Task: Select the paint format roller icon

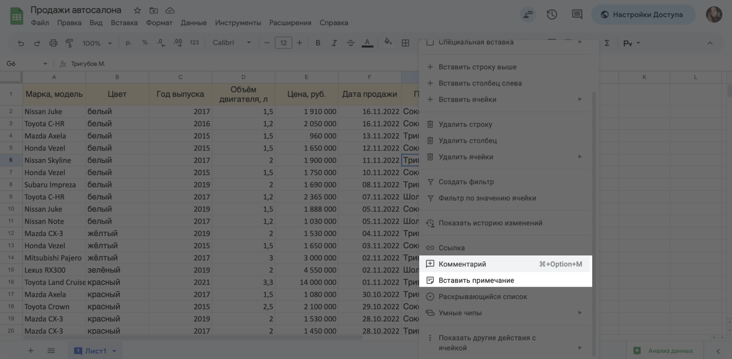Action: 69,43
